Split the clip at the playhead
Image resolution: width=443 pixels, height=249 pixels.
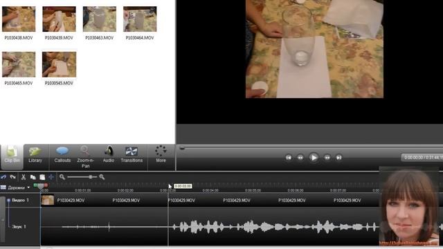coord(51,177)
